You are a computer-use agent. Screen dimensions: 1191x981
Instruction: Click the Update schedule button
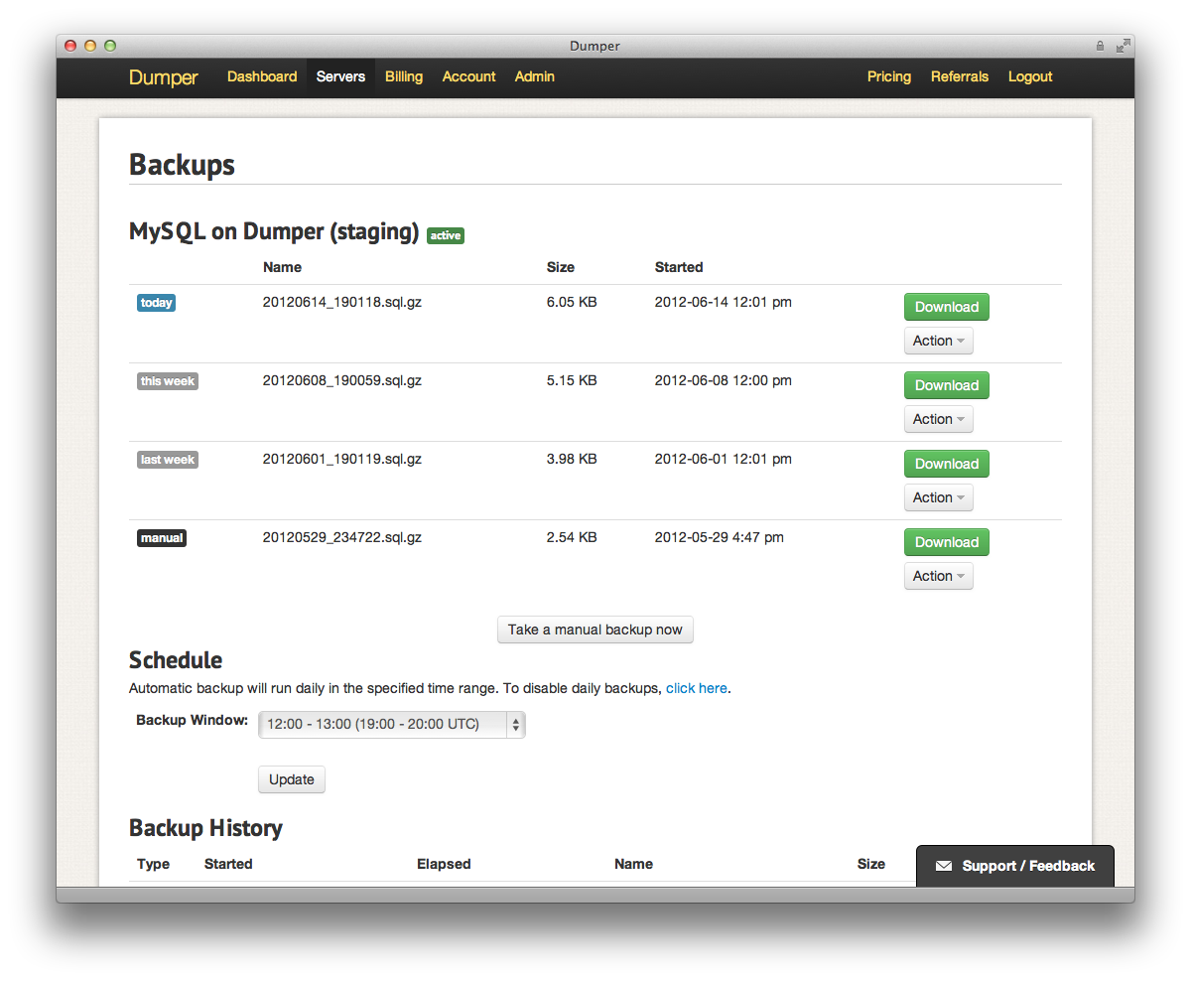pos(292,779)
